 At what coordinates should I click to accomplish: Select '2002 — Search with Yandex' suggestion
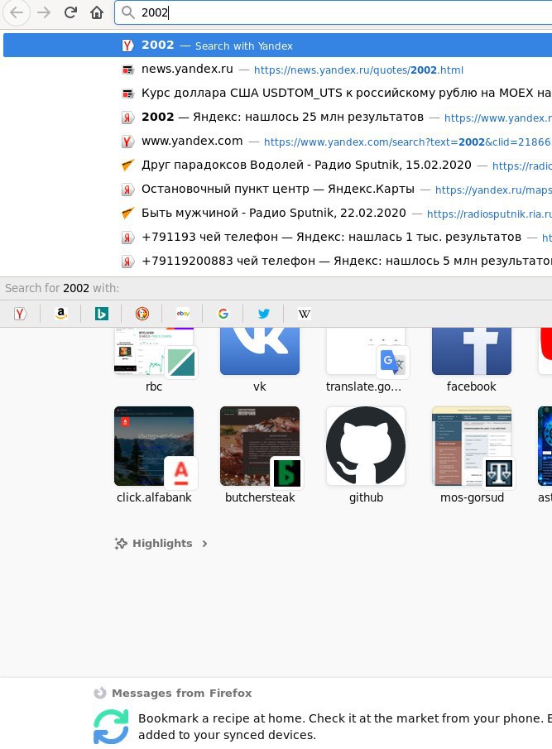click(277, 46)
